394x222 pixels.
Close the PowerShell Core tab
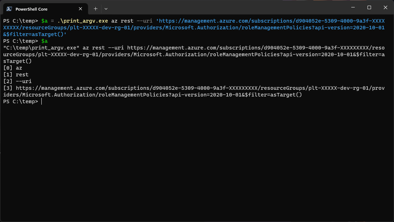tap(80, 8)
